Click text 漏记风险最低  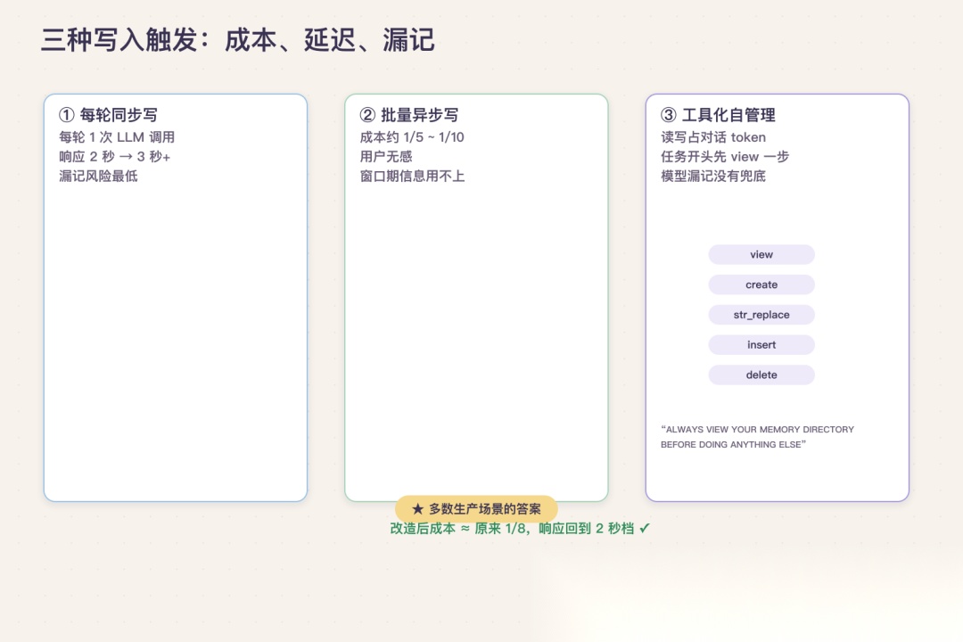98,177
